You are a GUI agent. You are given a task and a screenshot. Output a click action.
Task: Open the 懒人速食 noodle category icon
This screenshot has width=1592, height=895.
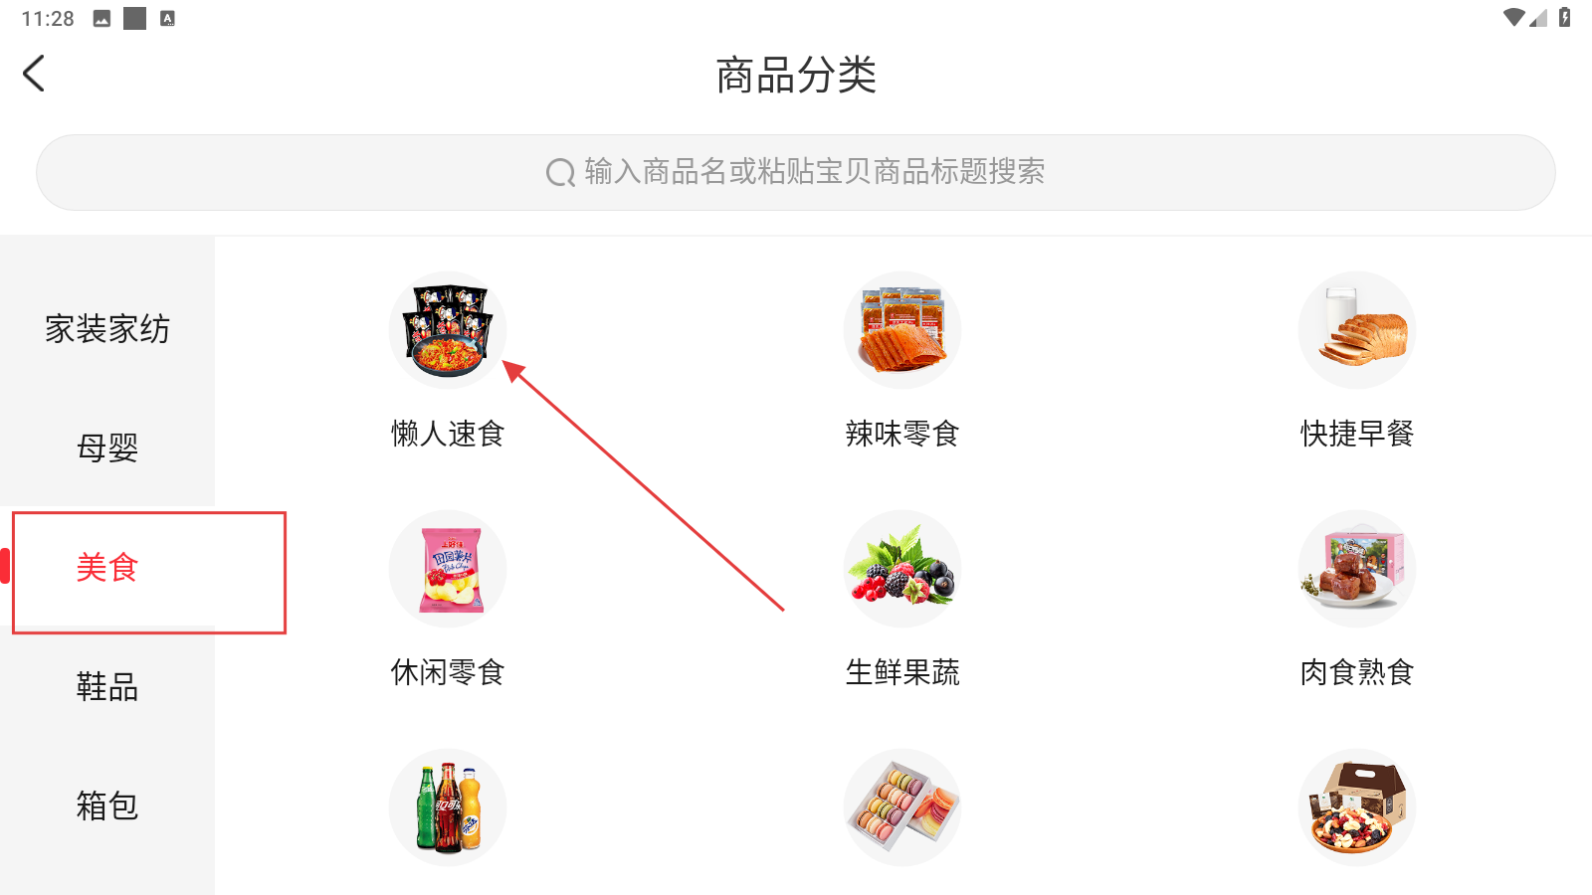[448, 330]
